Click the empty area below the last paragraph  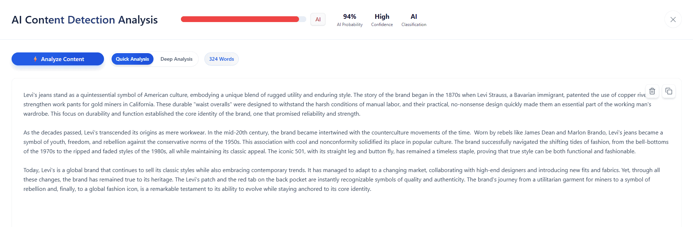[325, 211]
